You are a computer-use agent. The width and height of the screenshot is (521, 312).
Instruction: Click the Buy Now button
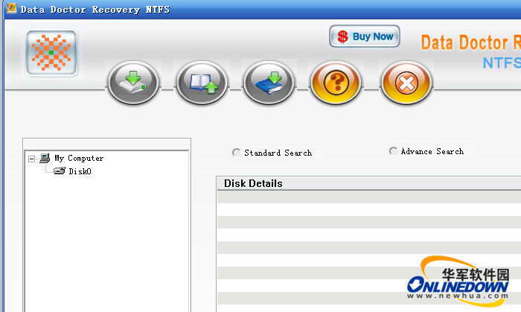click(365, 36)
